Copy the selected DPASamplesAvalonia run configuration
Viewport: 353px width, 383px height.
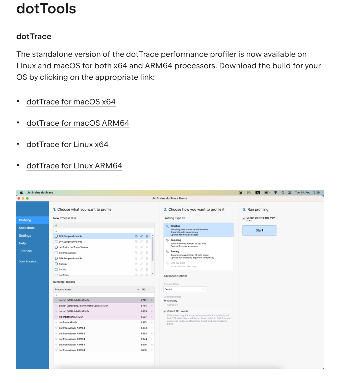[x=136, y=236]
